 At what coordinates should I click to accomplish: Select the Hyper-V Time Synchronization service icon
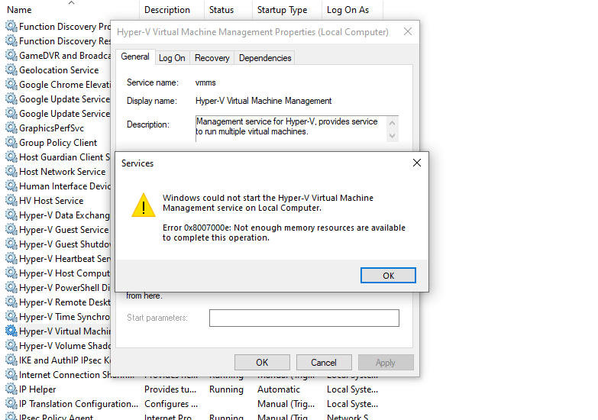coord(11,316)
